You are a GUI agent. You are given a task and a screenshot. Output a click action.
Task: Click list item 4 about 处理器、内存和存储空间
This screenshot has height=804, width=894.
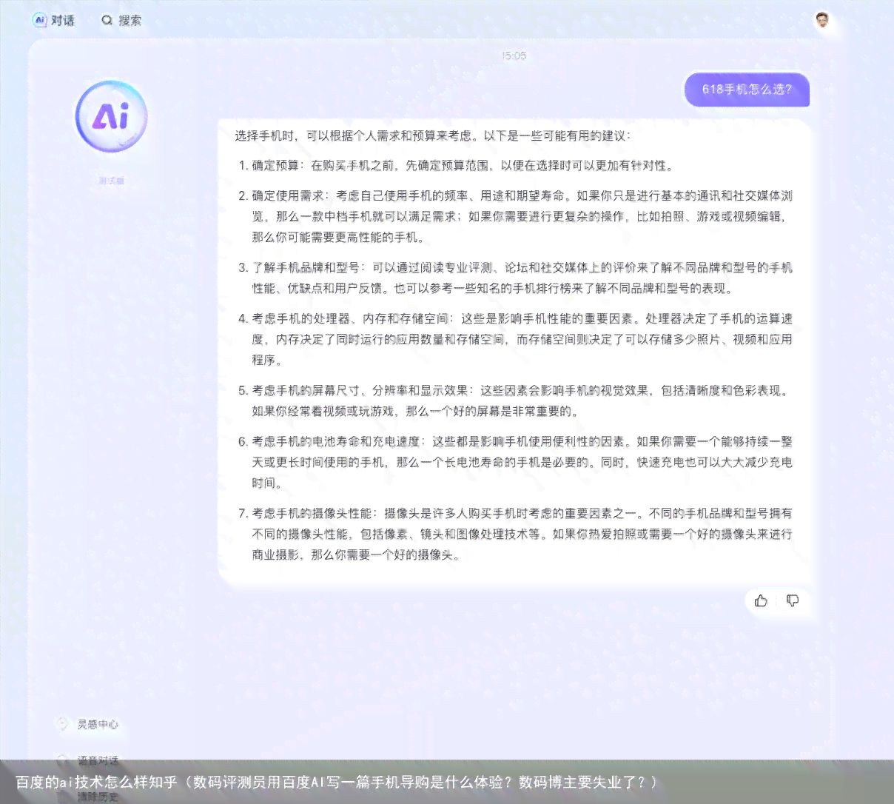click(x=515, y=339)
